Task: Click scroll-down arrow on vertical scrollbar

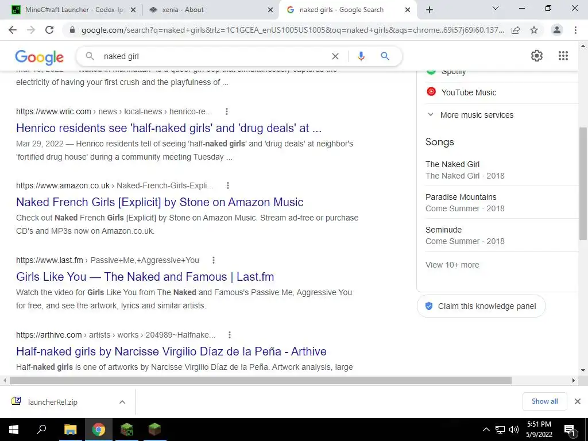Action: coord(583,370)
